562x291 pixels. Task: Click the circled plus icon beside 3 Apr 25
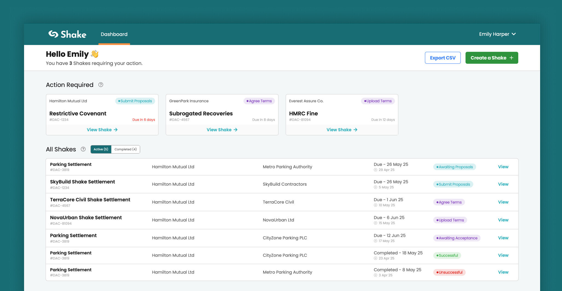(375, 275)
